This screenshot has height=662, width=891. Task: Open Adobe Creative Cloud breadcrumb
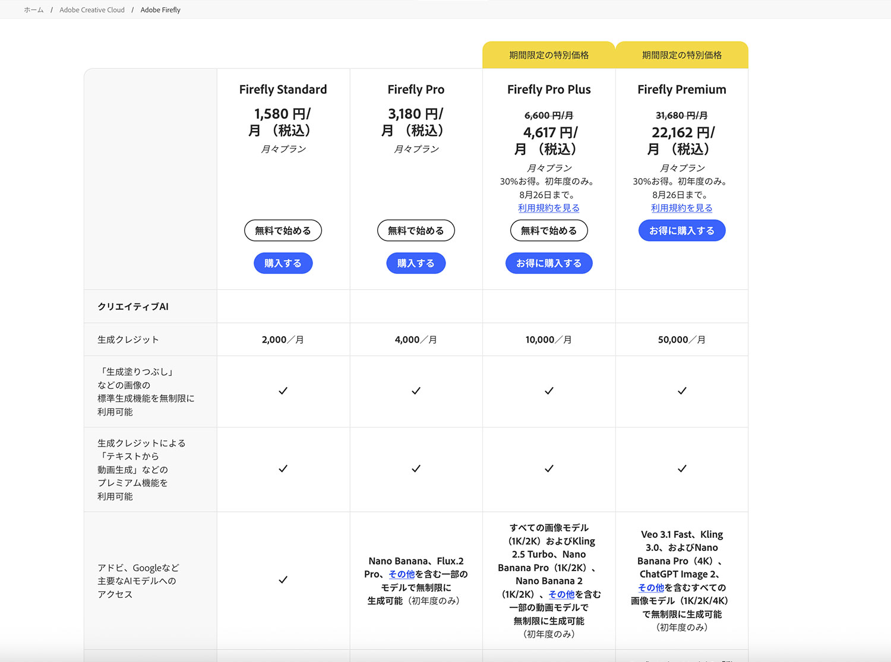[x=92, y=10]
